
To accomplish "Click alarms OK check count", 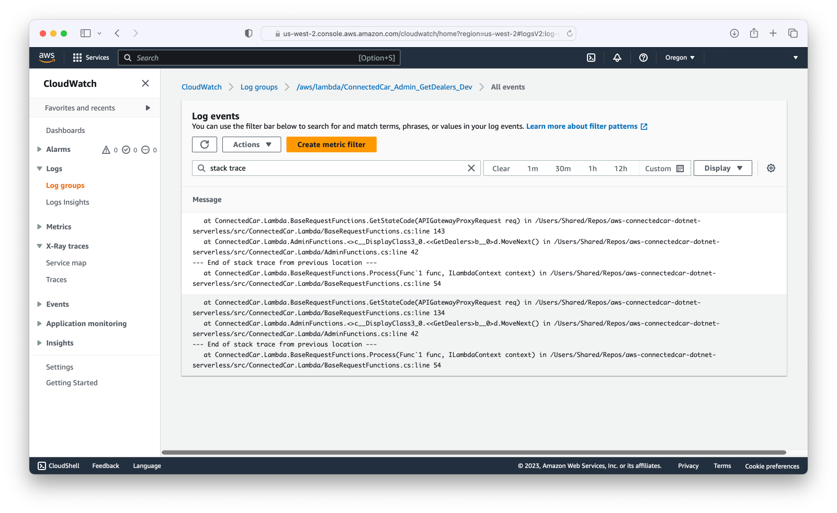I will (x=130, y=150).
